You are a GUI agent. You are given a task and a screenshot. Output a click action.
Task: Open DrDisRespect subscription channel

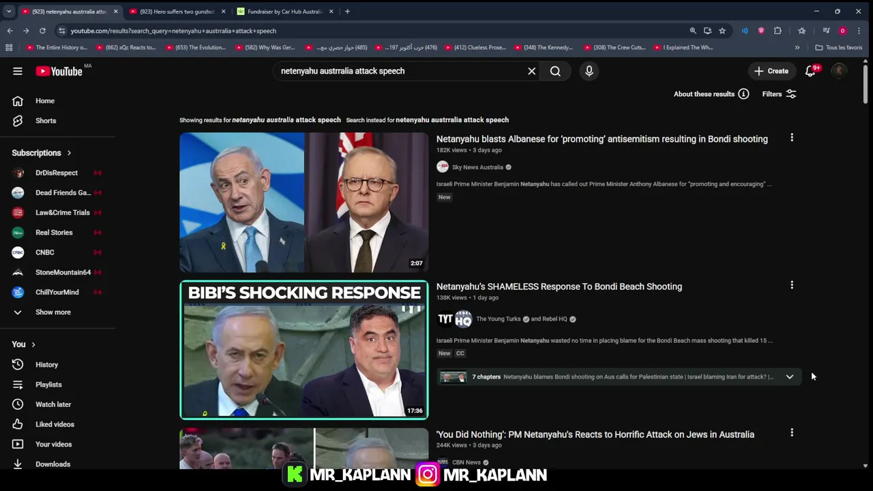click(58, 173)
